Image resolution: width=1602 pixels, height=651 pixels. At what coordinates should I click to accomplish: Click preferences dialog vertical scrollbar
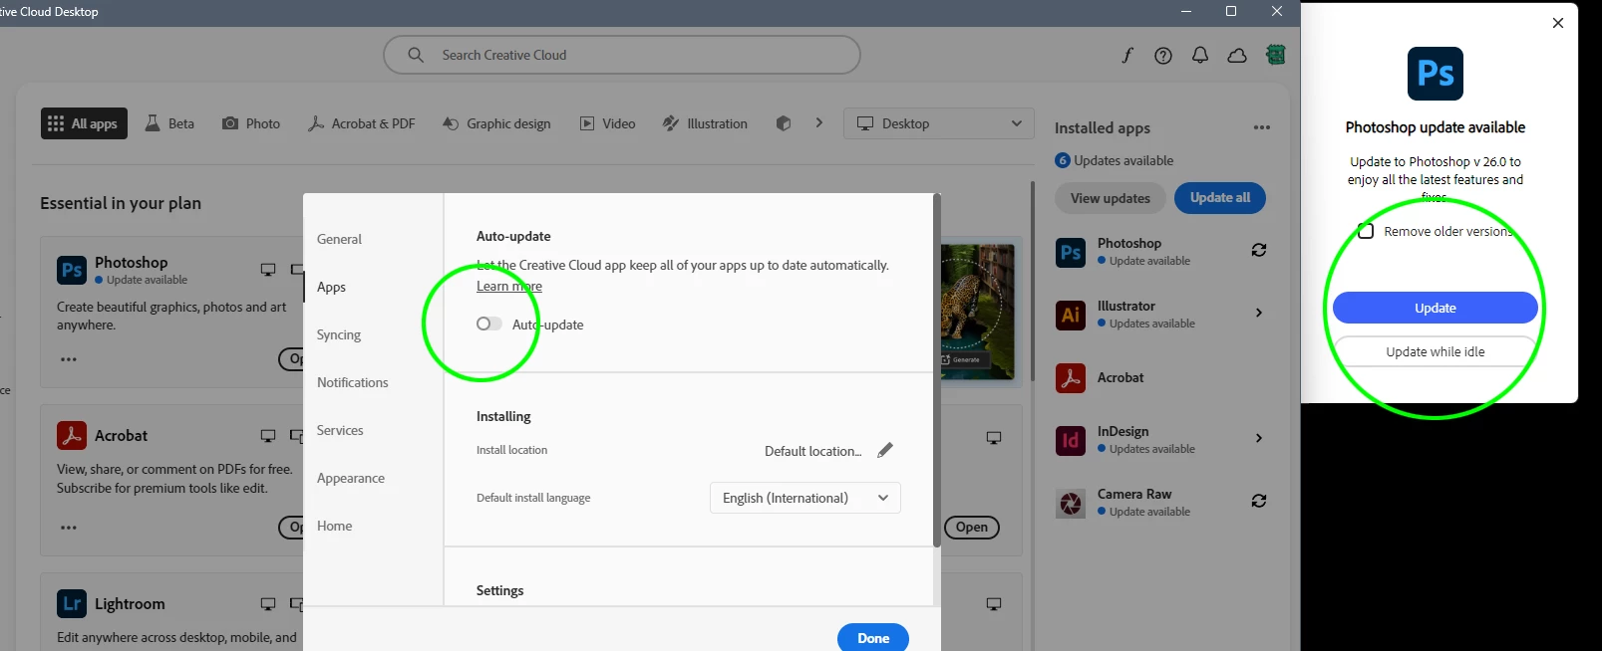tap(936, 370)
